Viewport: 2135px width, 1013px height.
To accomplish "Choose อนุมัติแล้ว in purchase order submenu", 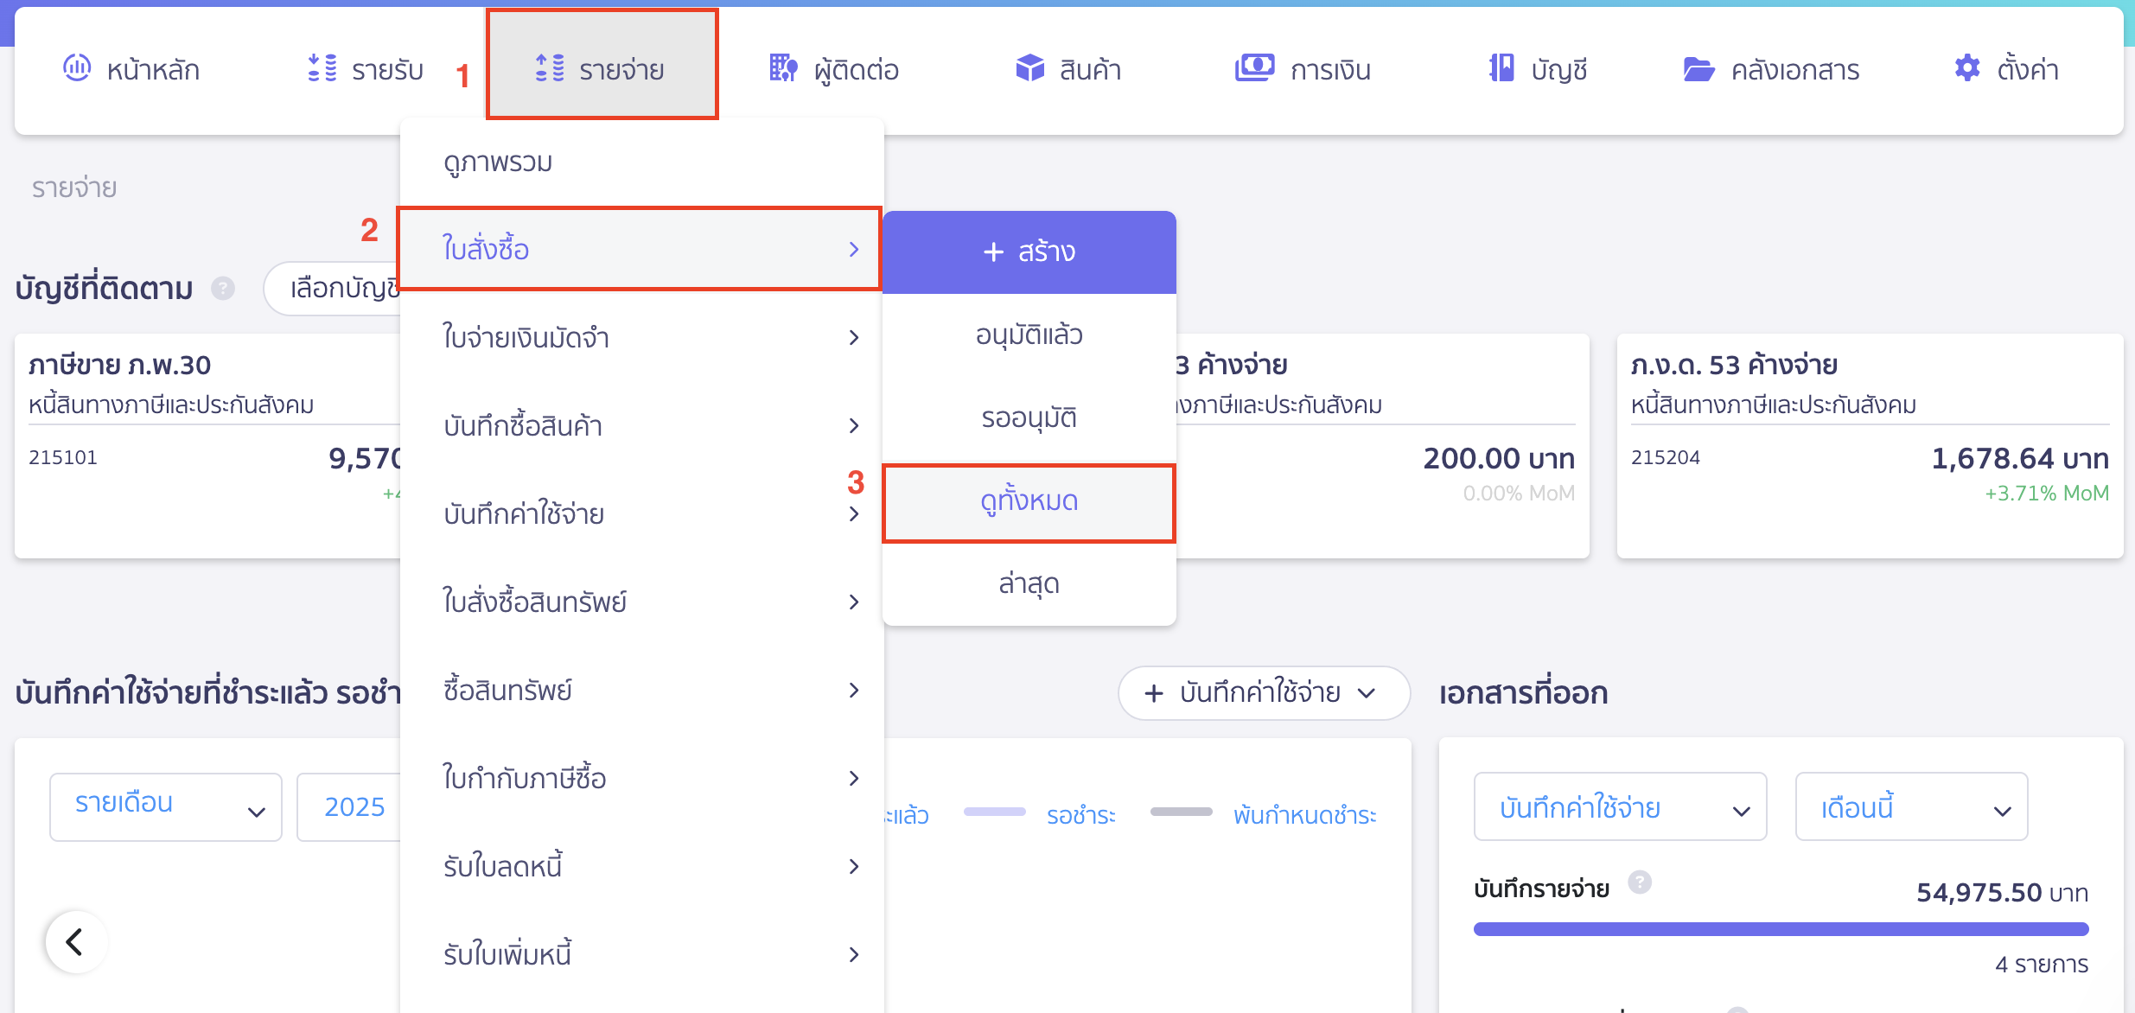I will point(1029,334).
